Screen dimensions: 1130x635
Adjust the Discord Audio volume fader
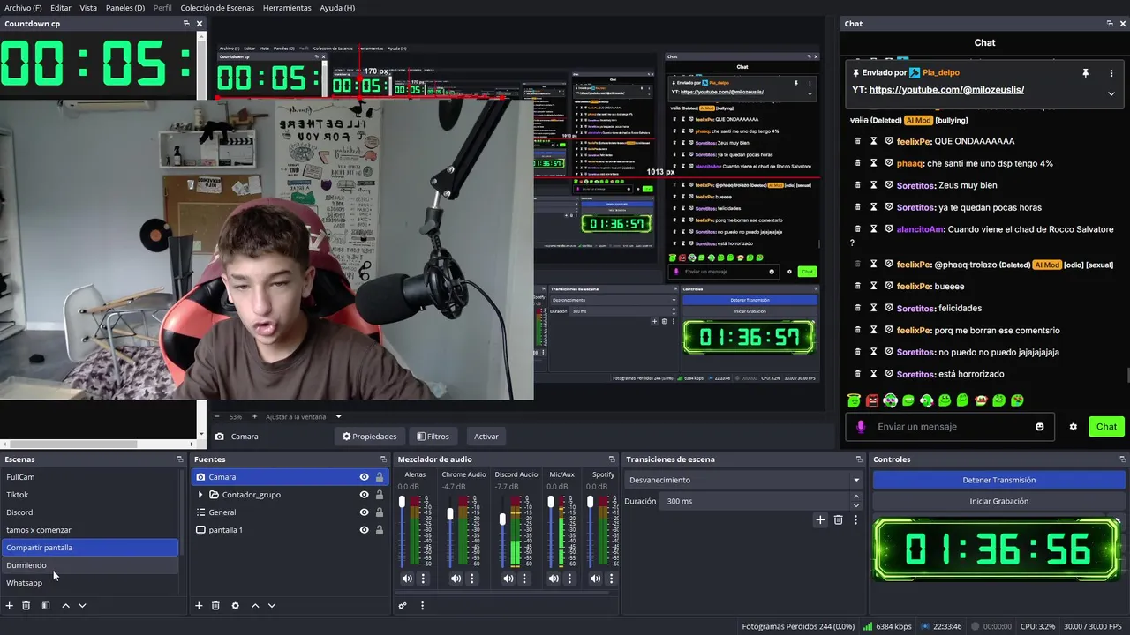[503, 519]
